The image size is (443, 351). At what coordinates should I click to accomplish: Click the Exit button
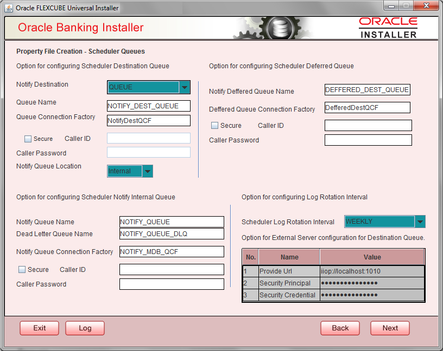coord(39,328)
